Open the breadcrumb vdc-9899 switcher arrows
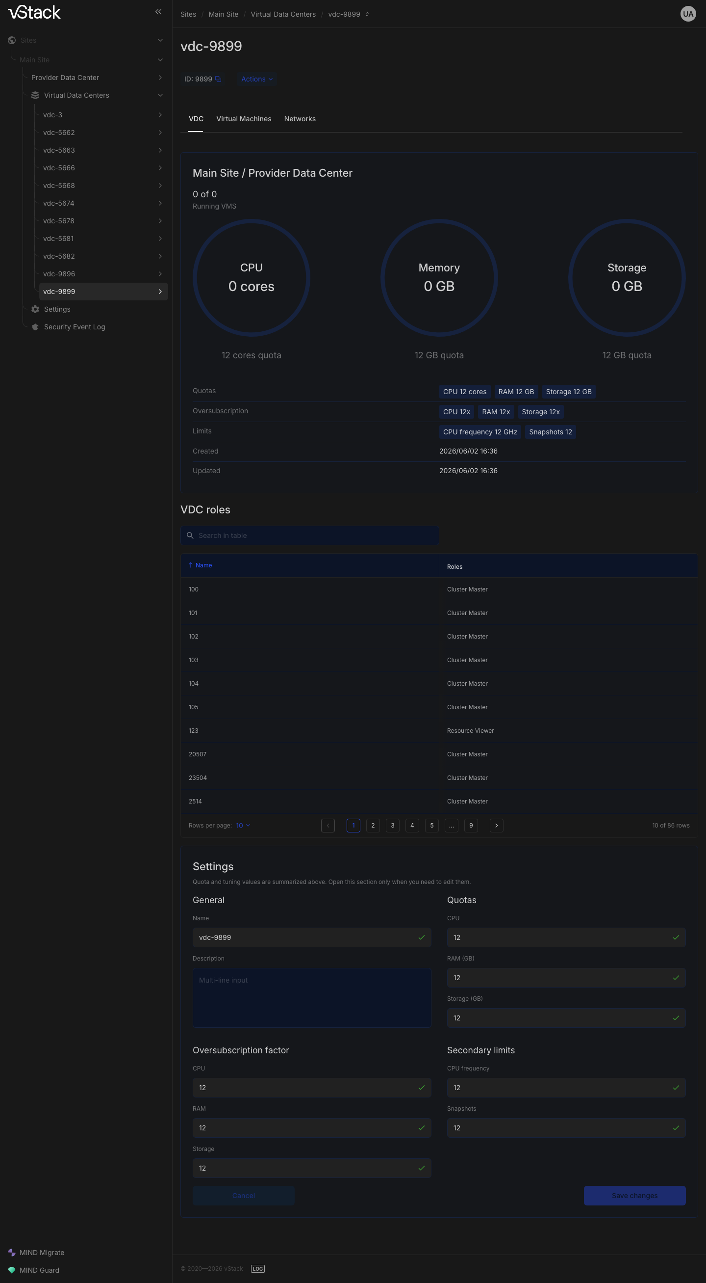This screenshot has height=1283, width=706. coord(367,14)
